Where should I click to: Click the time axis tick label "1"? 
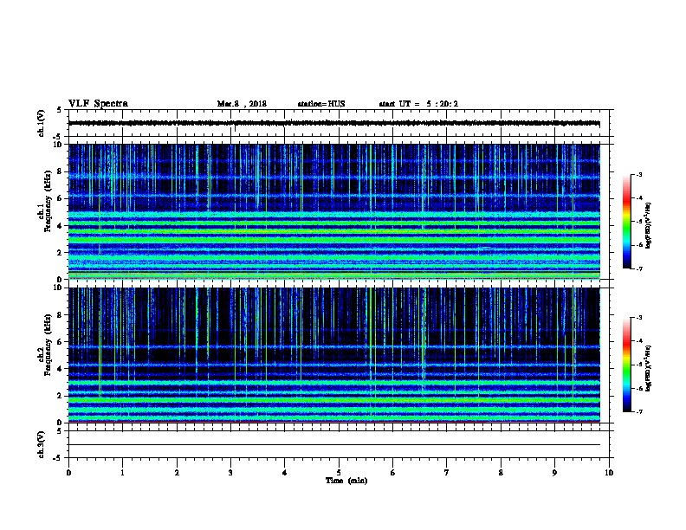click(x=122, y=473)
